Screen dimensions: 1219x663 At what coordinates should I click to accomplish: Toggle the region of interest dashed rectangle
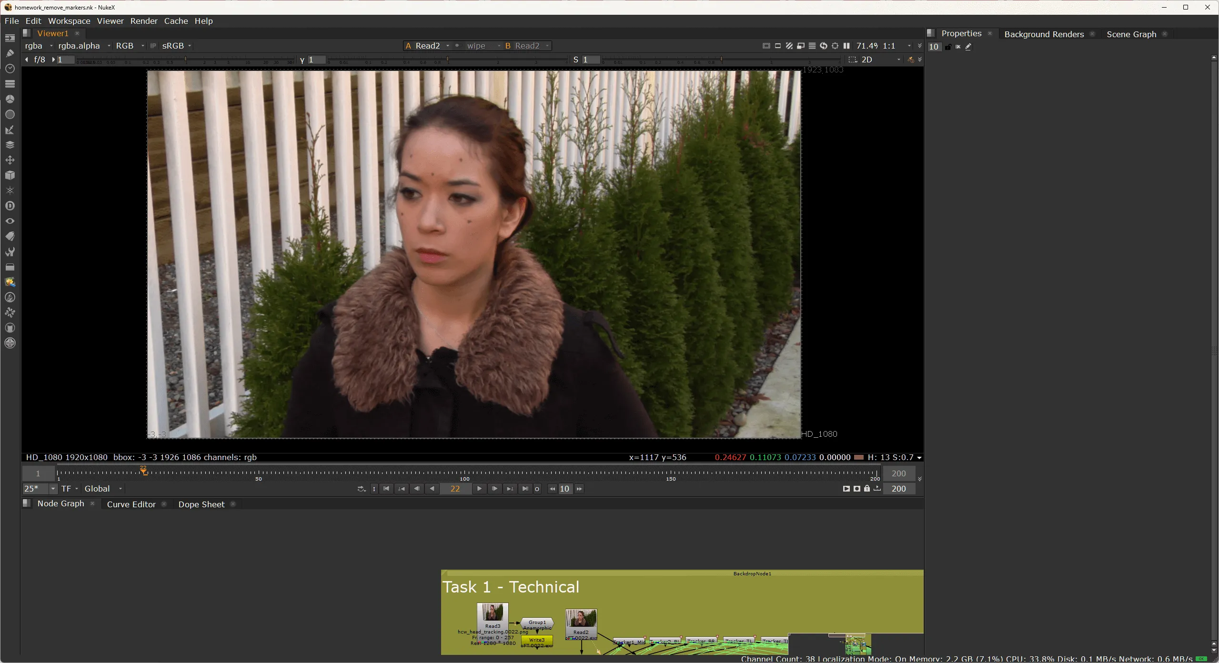tap(852, 60)
